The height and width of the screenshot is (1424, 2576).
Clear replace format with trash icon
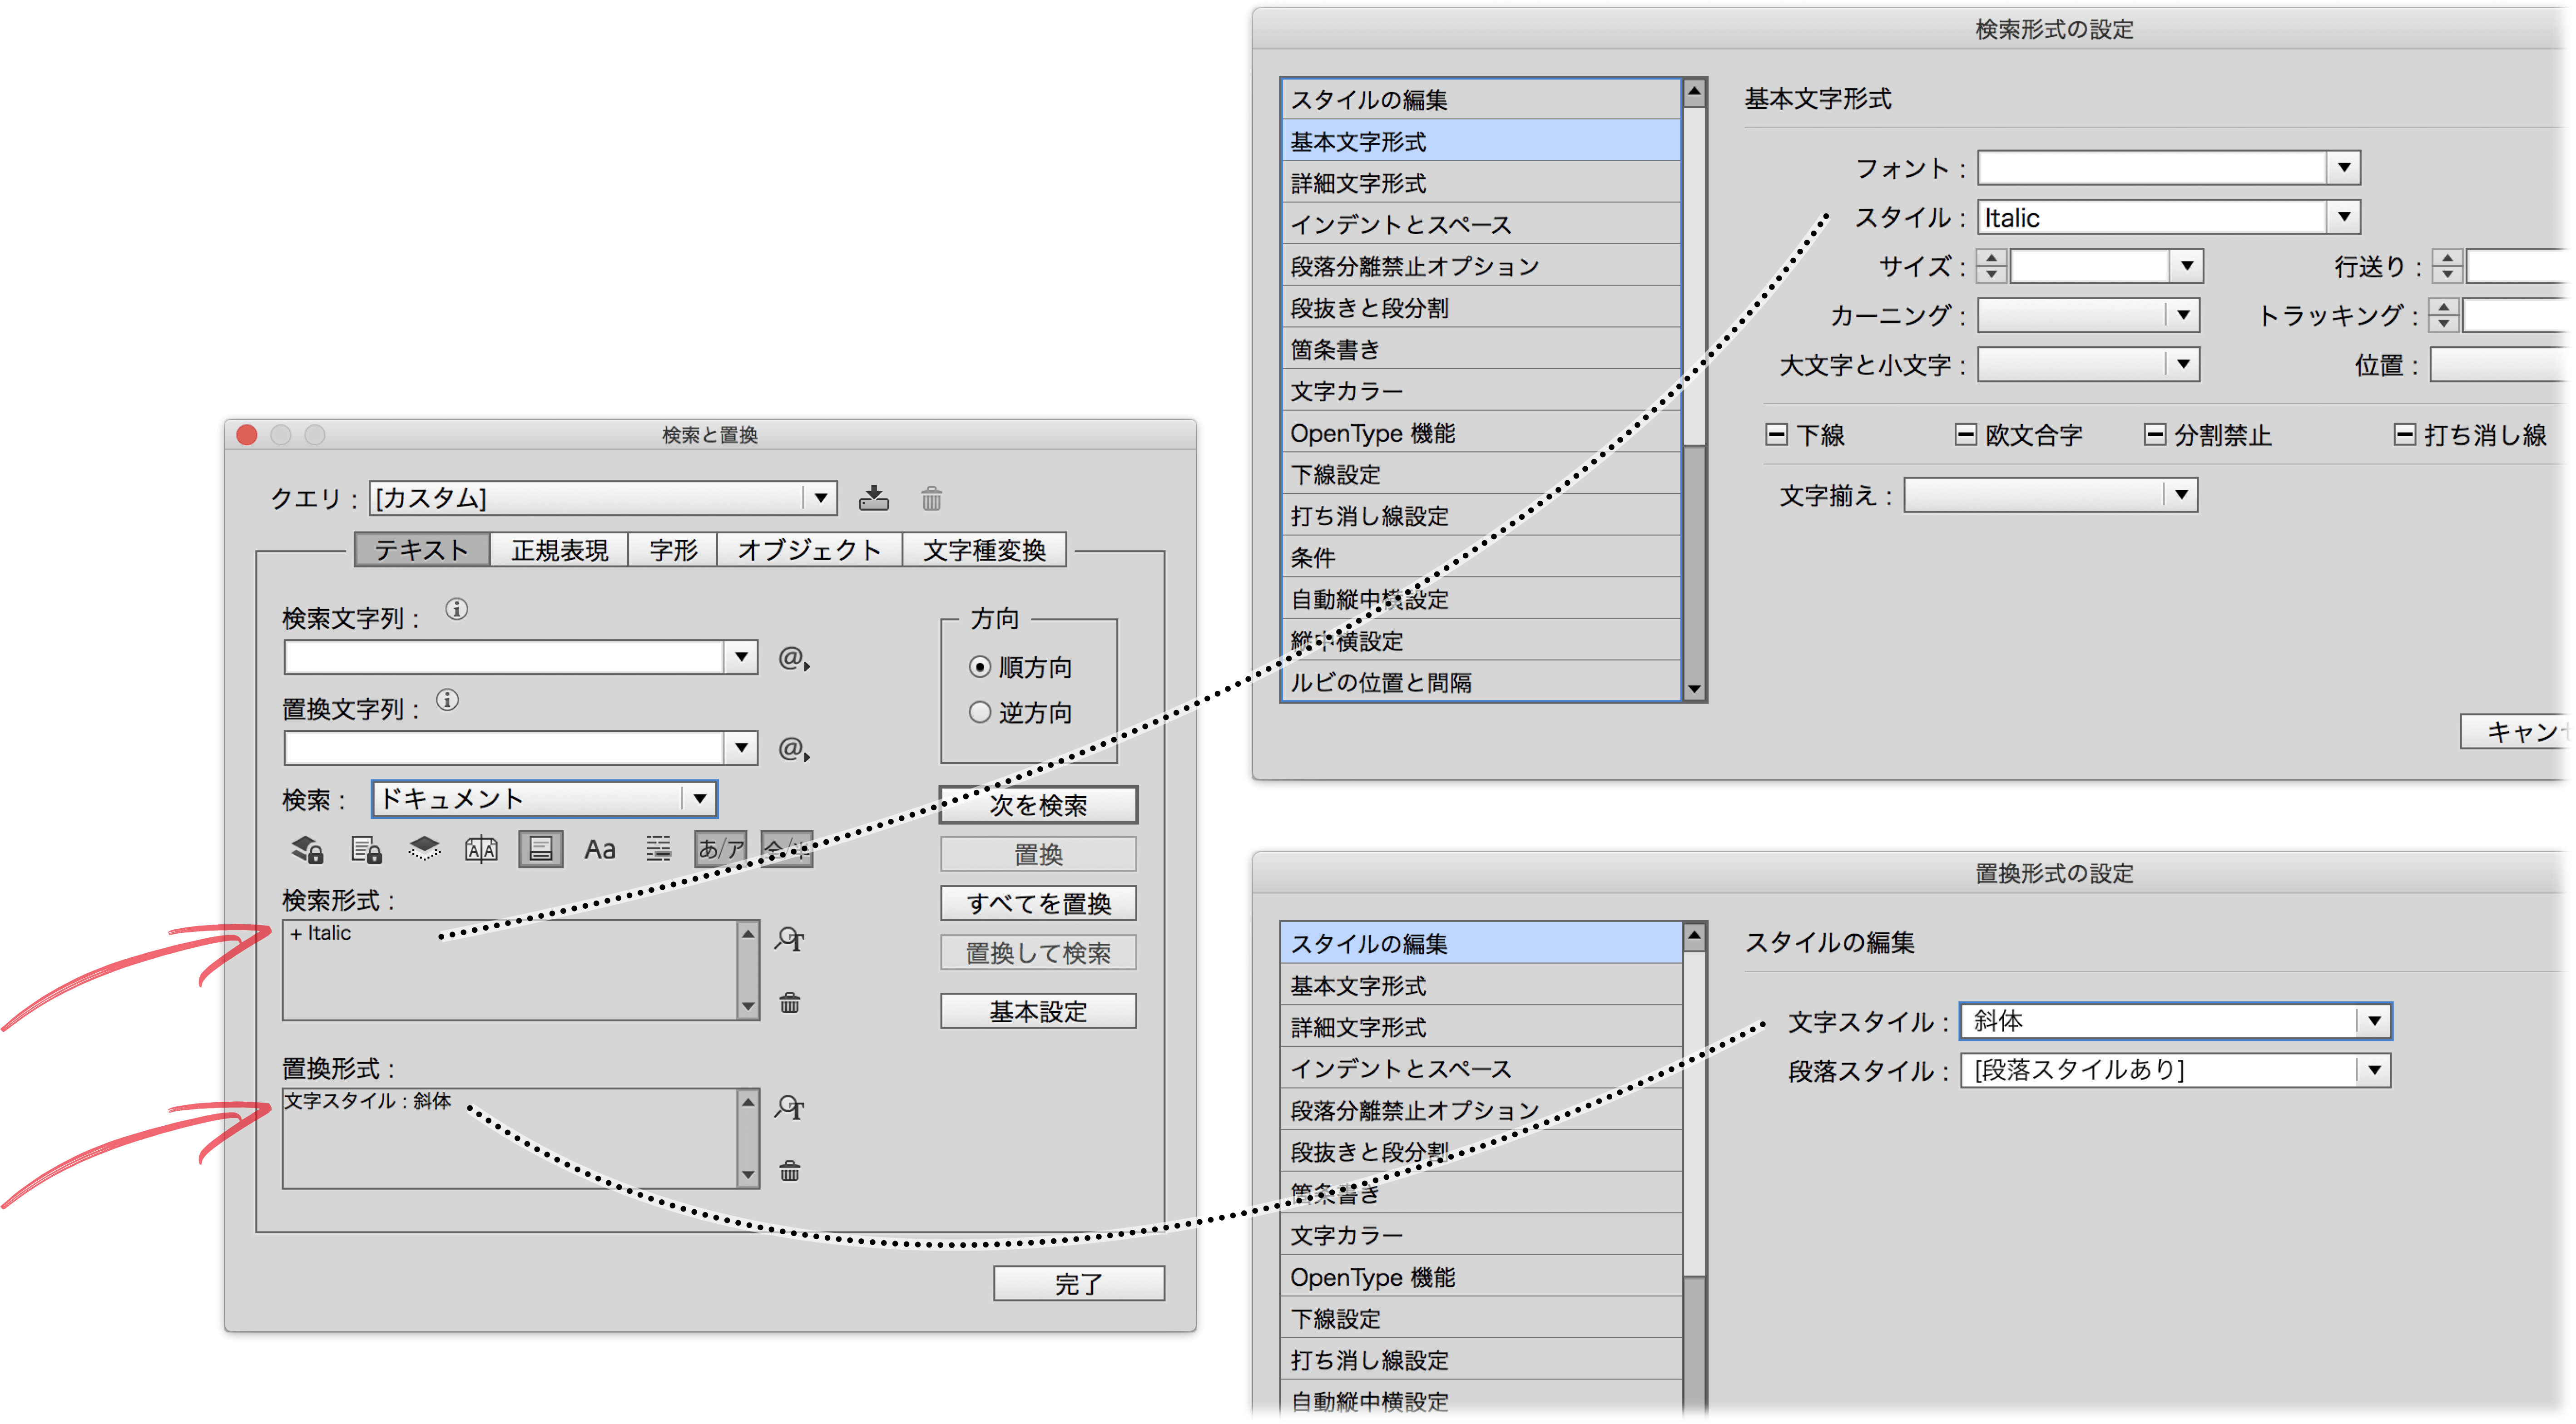(790, 1170)
